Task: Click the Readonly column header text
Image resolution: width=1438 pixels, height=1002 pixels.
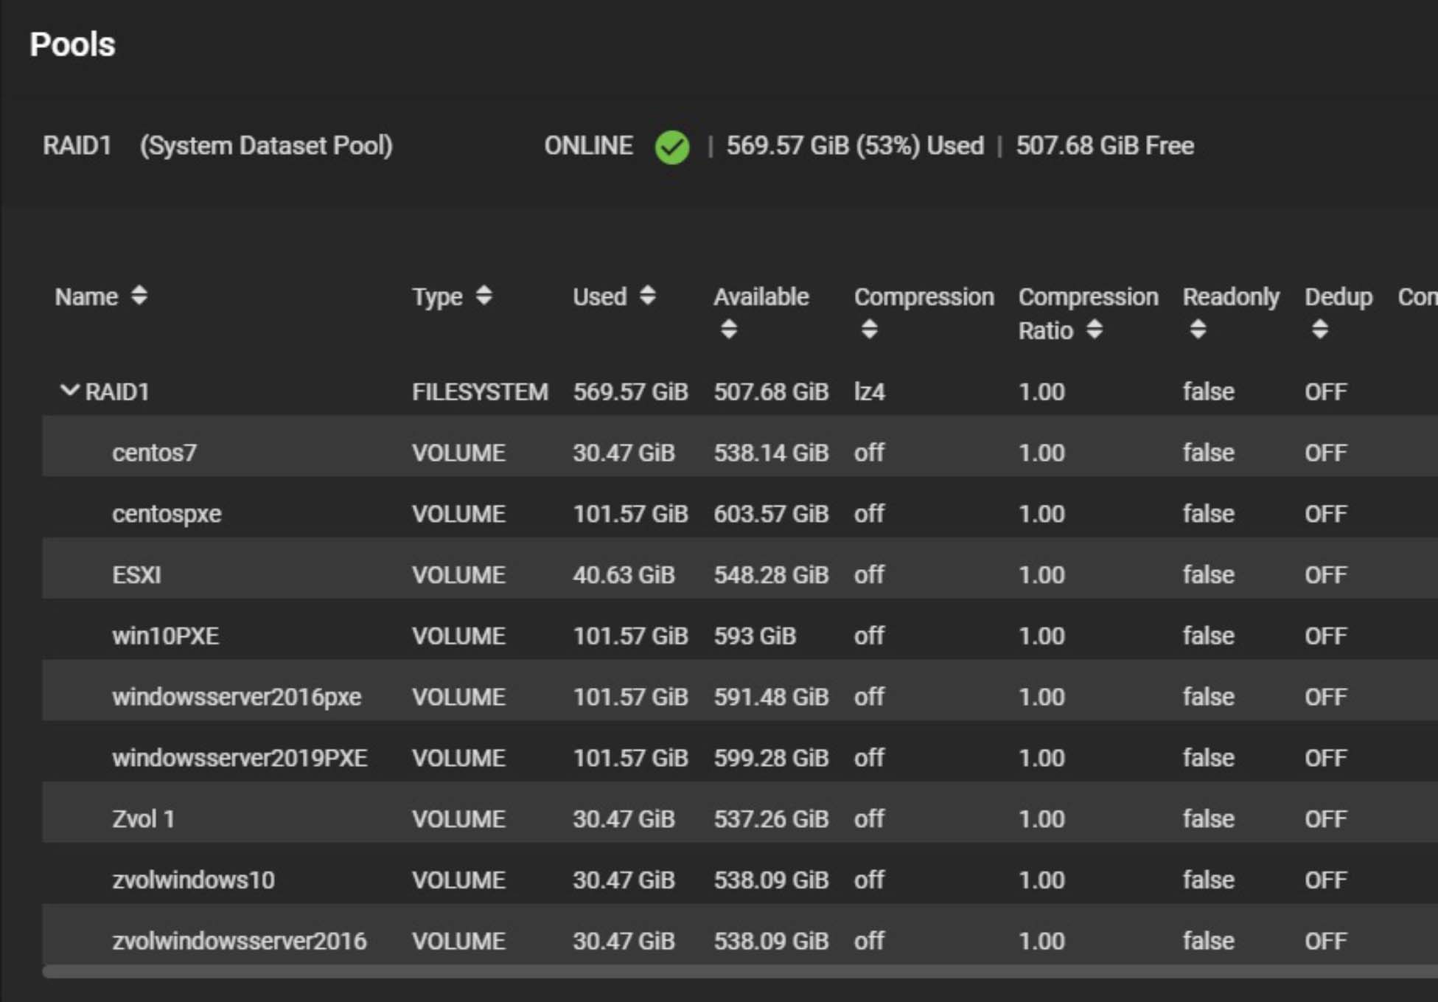Action: click(1231, 297)
